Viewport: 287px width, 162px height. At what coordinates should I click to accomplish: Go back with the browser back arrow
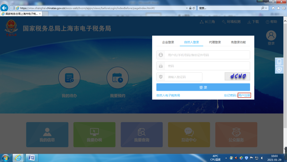[x=4, y=8]
